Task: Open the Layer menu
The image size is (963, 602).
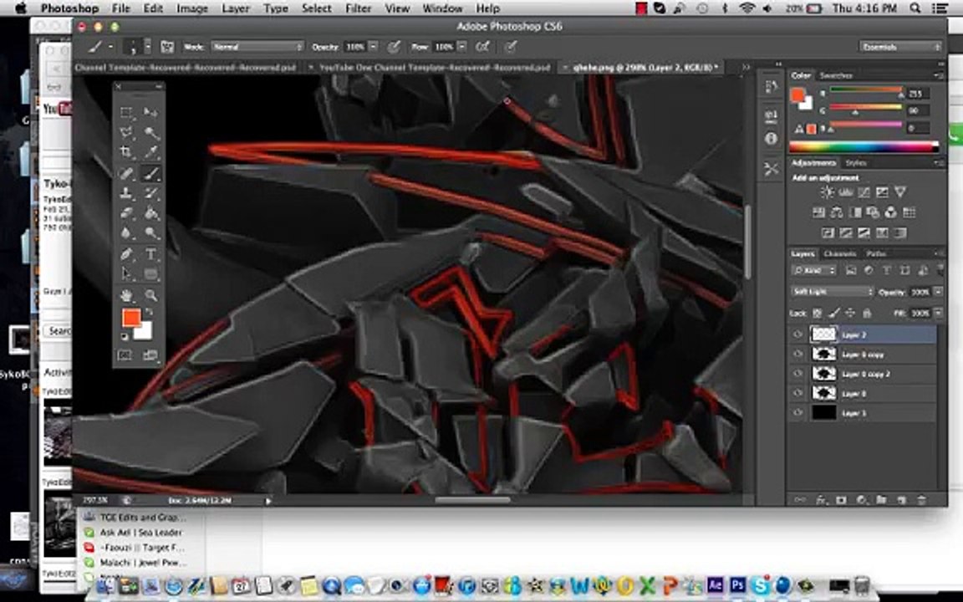Action: point(235,8)
